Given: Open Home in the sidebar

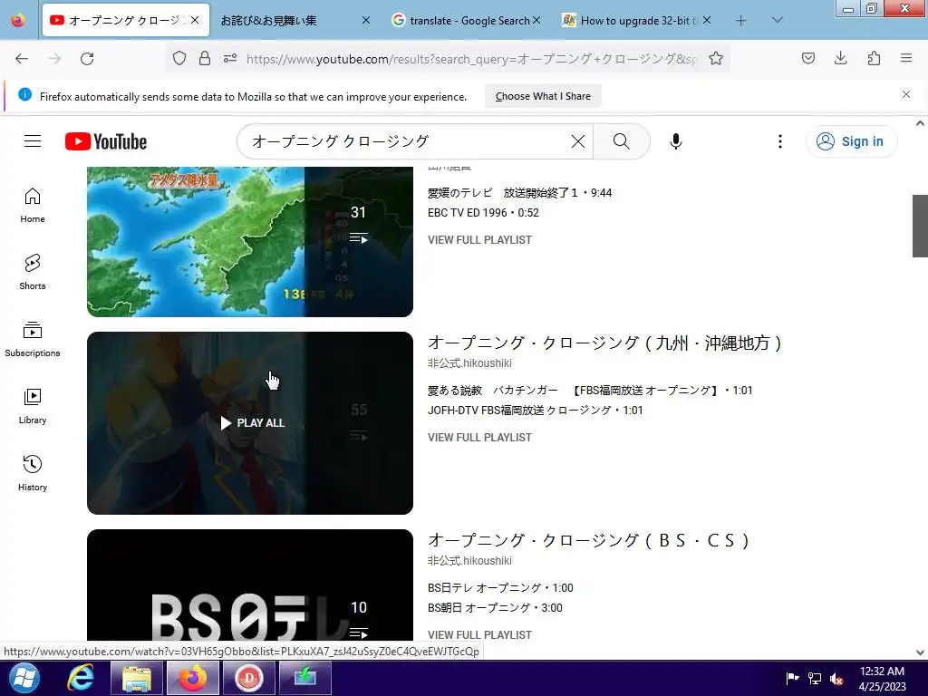Looking at the screenshot, I should (33, 206).
